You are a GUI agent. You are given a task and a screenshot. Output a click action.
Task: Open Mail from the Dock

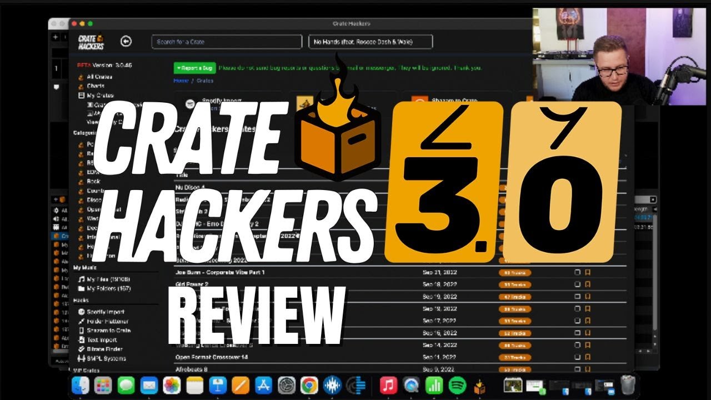point(149,385)
